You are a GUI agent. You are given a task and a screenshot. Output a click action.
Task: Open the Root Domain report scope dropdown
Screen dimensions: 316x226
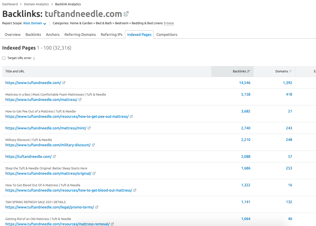coord(35,24)
